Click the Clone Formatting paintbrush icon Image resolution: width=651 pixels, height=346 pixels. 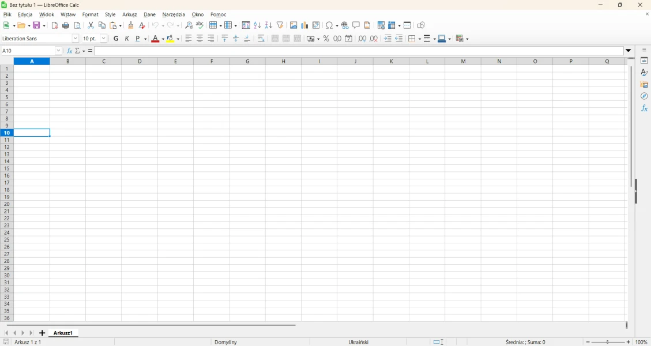click(131, 25)
